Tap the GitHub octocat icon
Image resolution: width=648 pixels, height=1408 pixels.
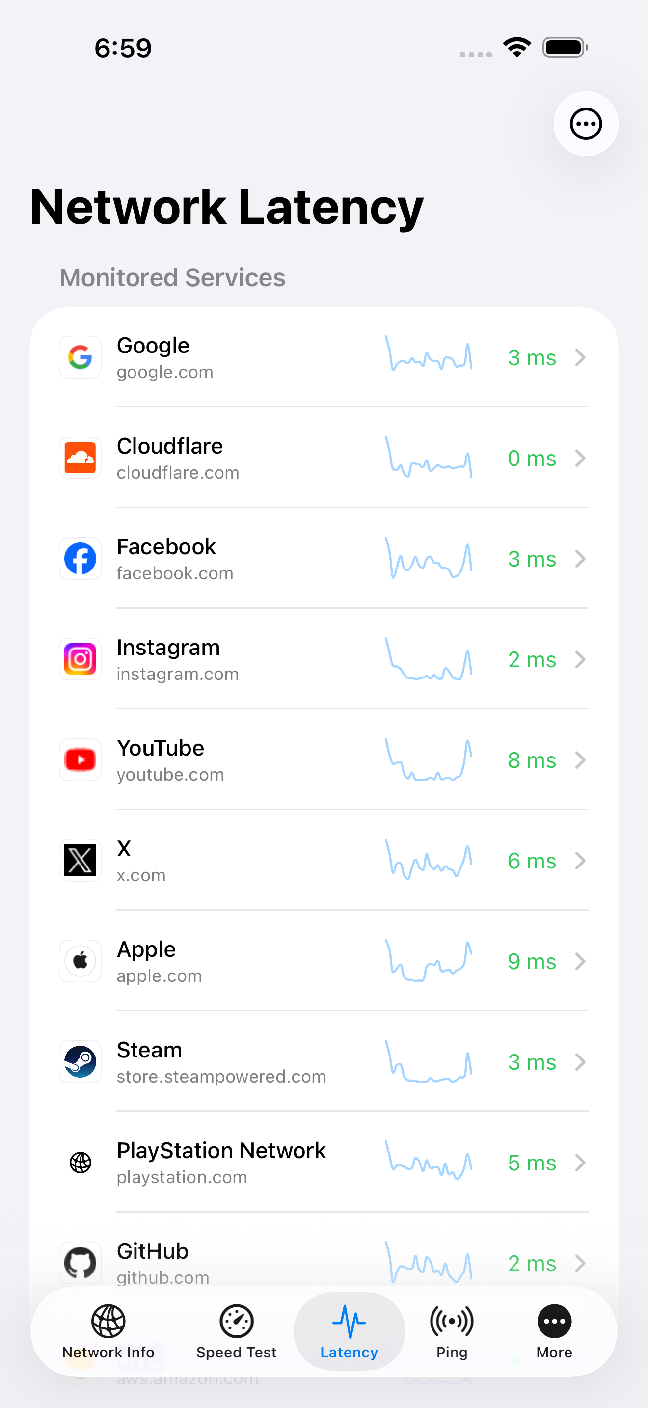coord(81,1263)
